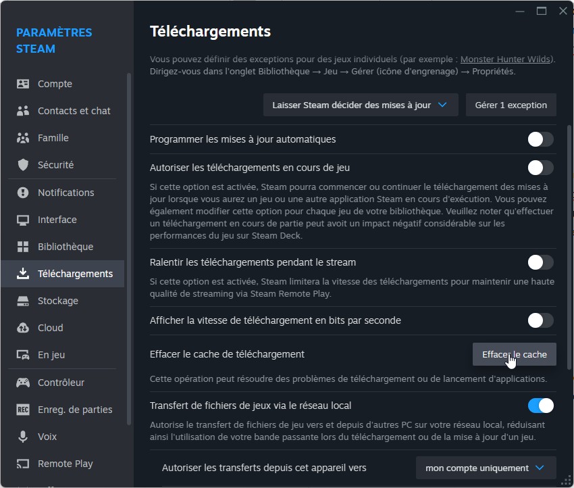
Task: Click the Contacts et chat icon
Action: point(23,110)
